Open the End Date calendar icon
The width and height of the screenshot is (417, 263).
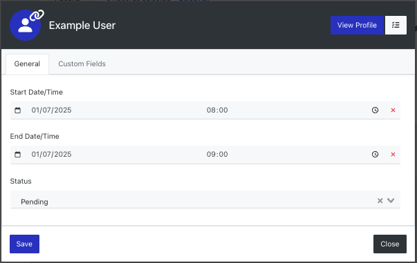pyautogui.click(x=17, y=154)
